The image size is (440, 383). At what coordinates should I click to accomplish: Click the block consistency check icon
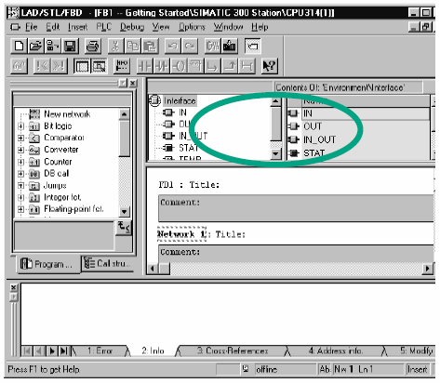212,46
